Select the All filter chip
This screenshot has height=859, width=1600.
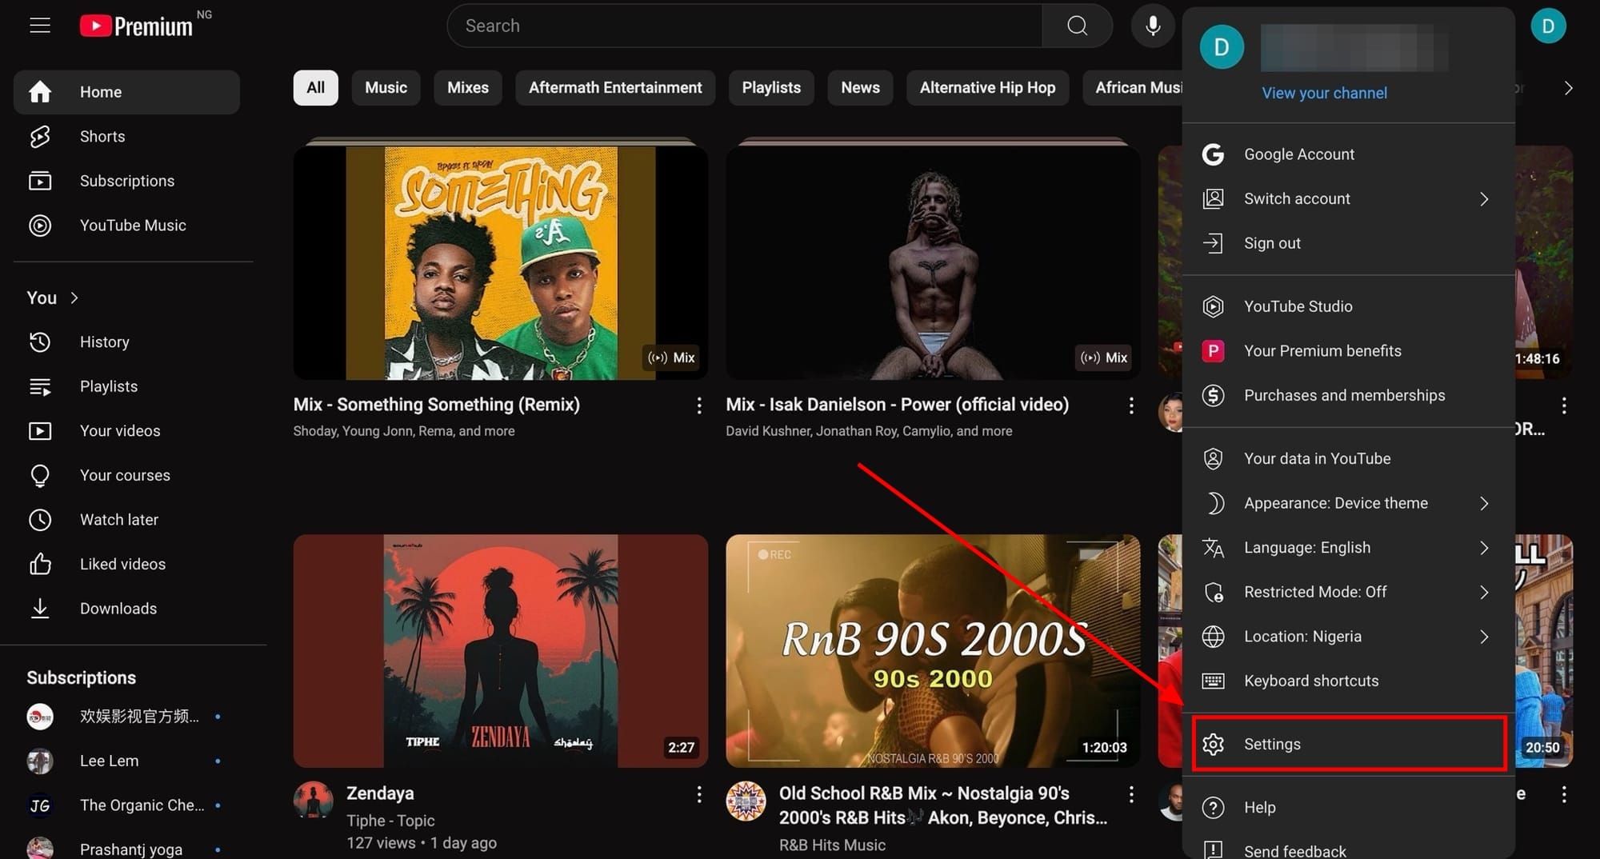pyautogui.click(x=316, y=88)
